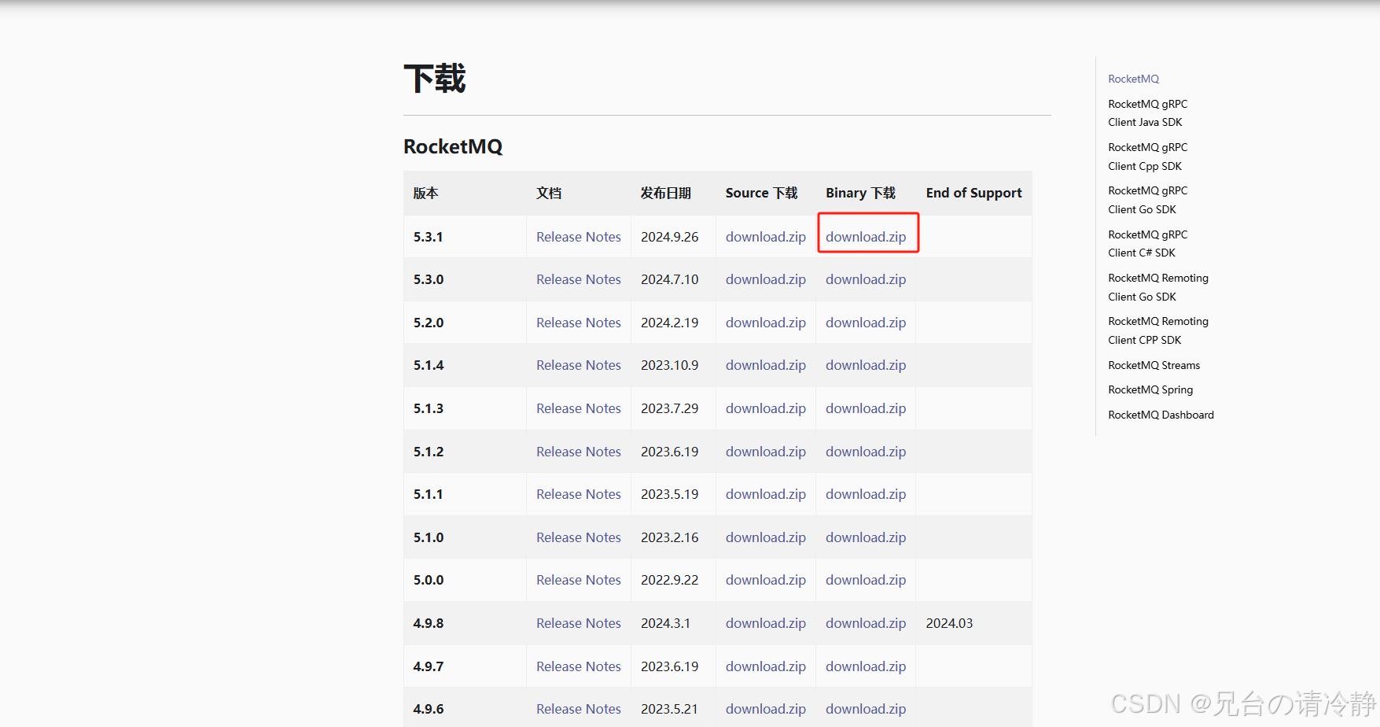Open Release Notes for version 5.2.0

(x=579, y=323)
